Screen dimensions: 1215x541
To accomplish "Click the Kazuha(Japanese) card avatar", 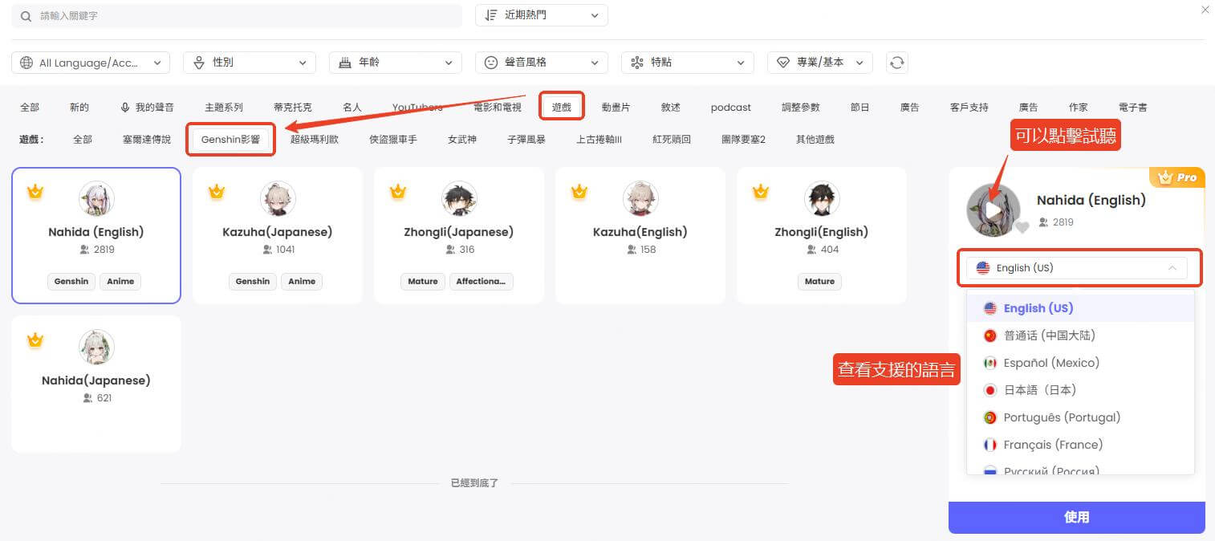I will coord(278,199).
